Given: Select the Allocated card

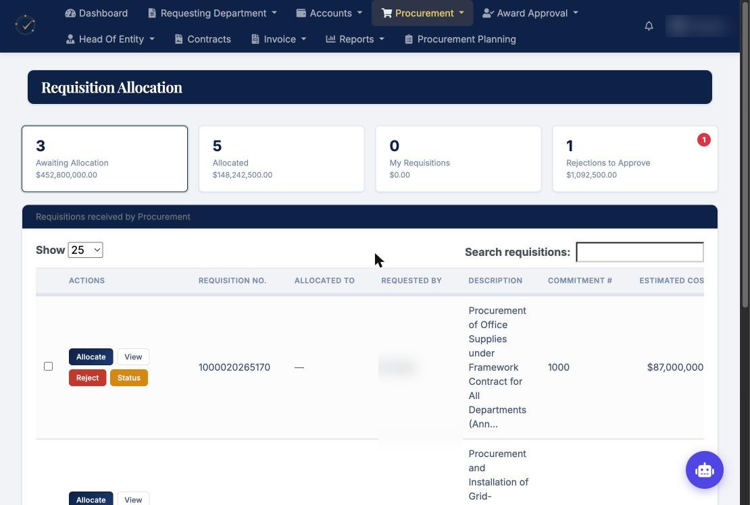Looking at the screenshot, I should (x=282, y=159).
